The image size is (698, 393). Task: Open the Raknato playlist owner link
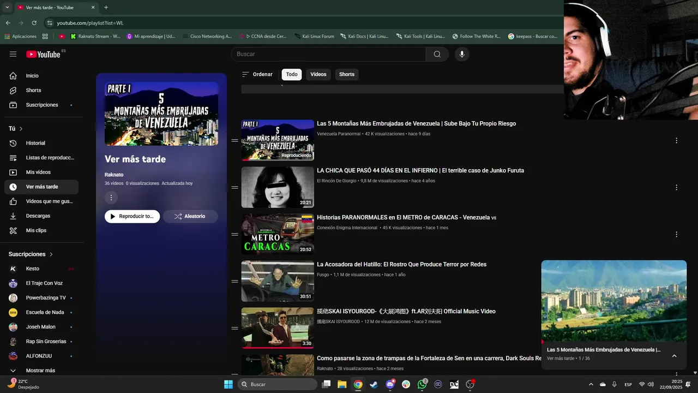pyautogui.click(x=114, y=175)
